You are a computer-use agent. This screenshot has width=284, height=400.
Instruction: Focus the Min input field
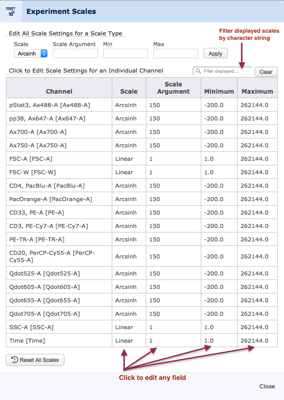(125, 54)
